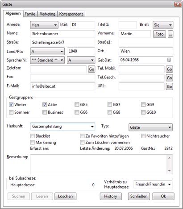Tick the GG10 checkbox
This screenshot has width=183, height=209.
pos(143,112)
